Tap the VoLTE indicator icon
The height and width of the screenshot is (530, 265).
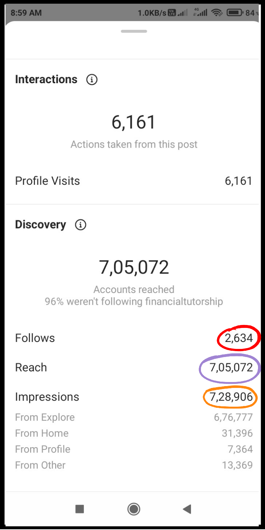click(x=172, y=13)
